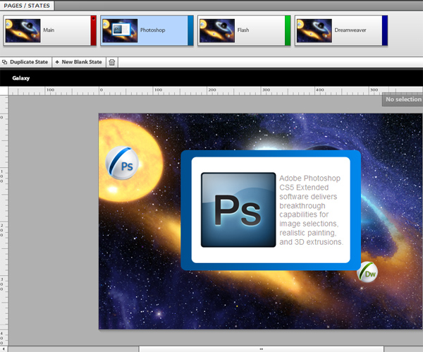
Task: Select the Flash state thumbnail
Action: point(217,30)
